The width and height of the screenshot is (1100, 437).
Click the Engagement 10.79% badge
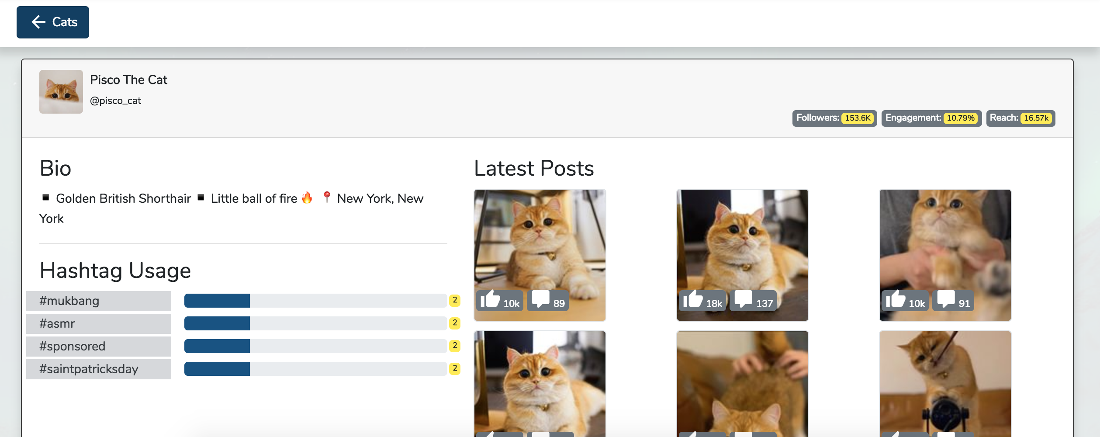click(931, 118)
